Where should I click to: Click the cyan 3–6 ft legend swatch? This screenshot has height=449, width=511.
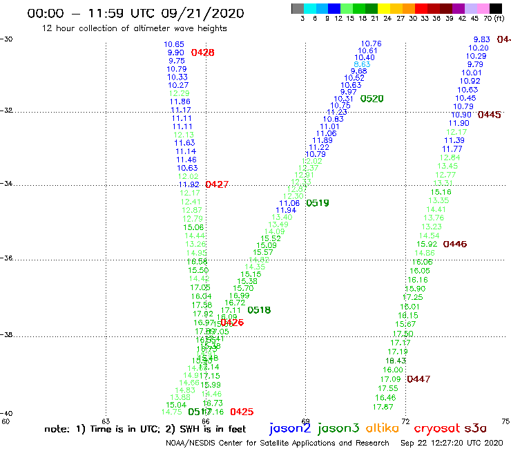(309, 8)
